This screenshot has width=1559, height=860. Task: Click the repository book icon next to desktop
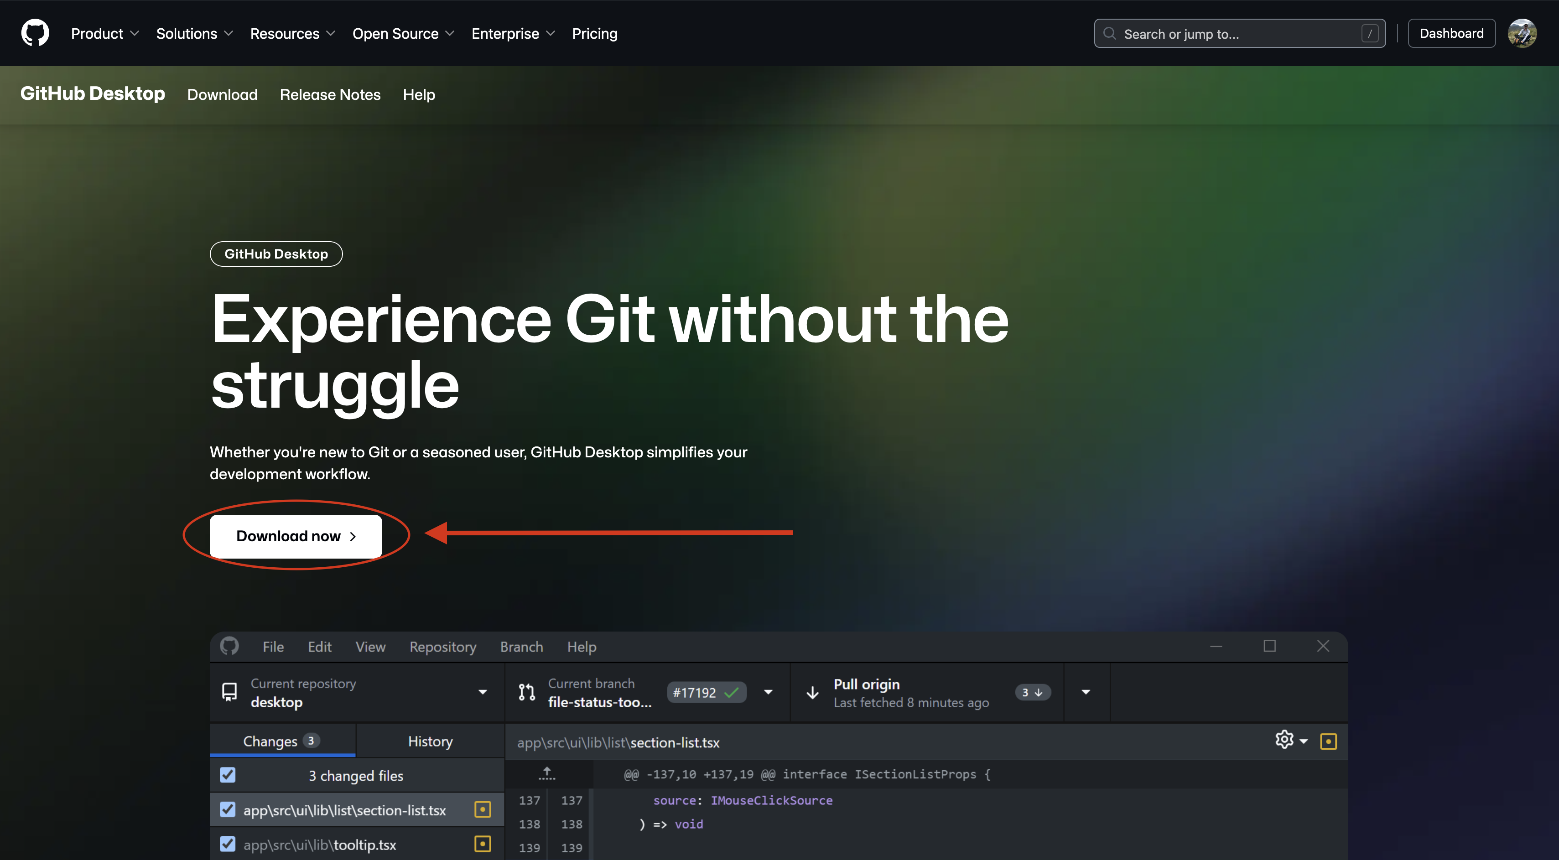[x=229, y=692]
